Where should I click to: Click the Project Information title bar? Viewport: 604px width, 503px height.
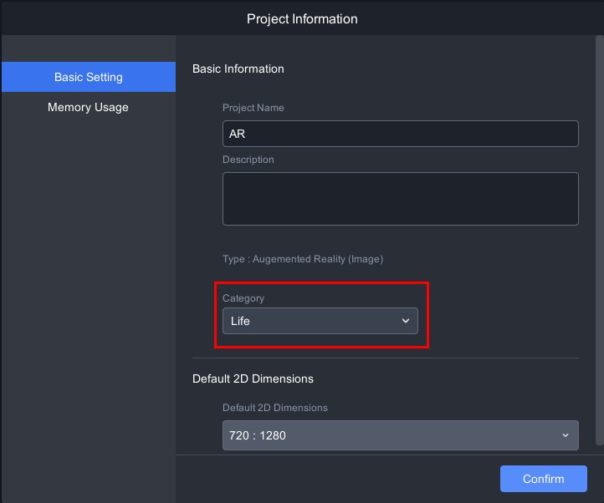pyautogui.click(x=302, y=18)
